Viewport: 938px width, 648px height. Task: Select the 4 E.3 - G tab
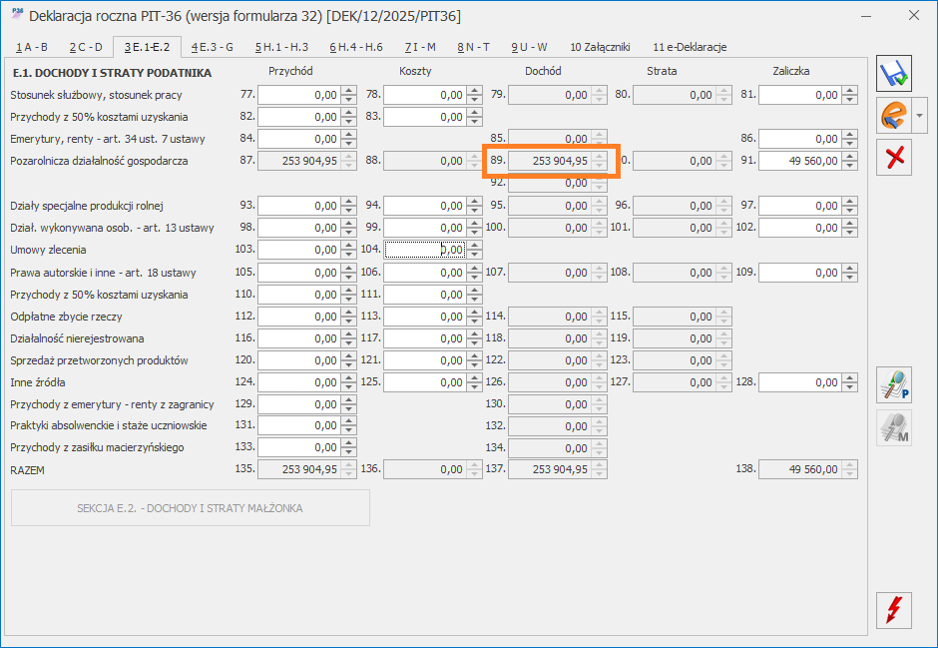212,47
